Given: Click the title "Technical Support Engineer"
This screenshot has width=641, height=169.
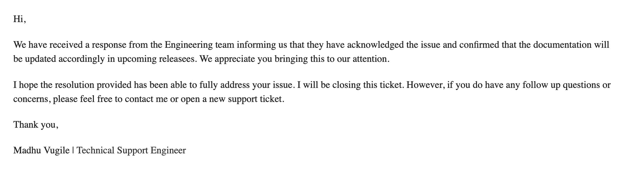Looking at the screenshot, I should click(131, 150).
